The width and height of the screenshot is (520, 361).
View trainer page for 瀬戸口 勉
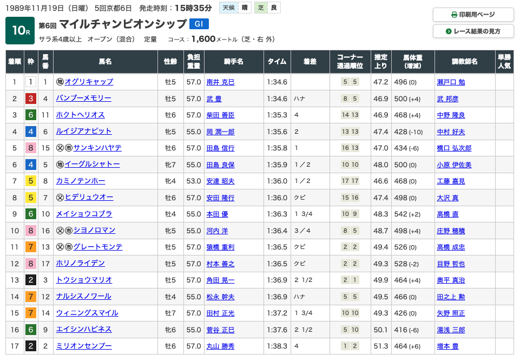pos(451,82)
